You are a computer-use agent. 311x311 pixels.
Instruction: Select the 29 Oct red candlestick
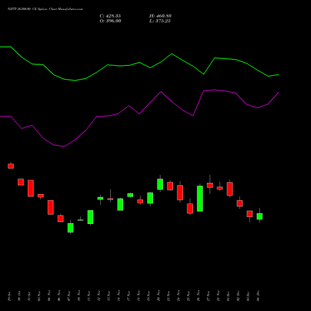pyautogui.click(x=11, y=166)
